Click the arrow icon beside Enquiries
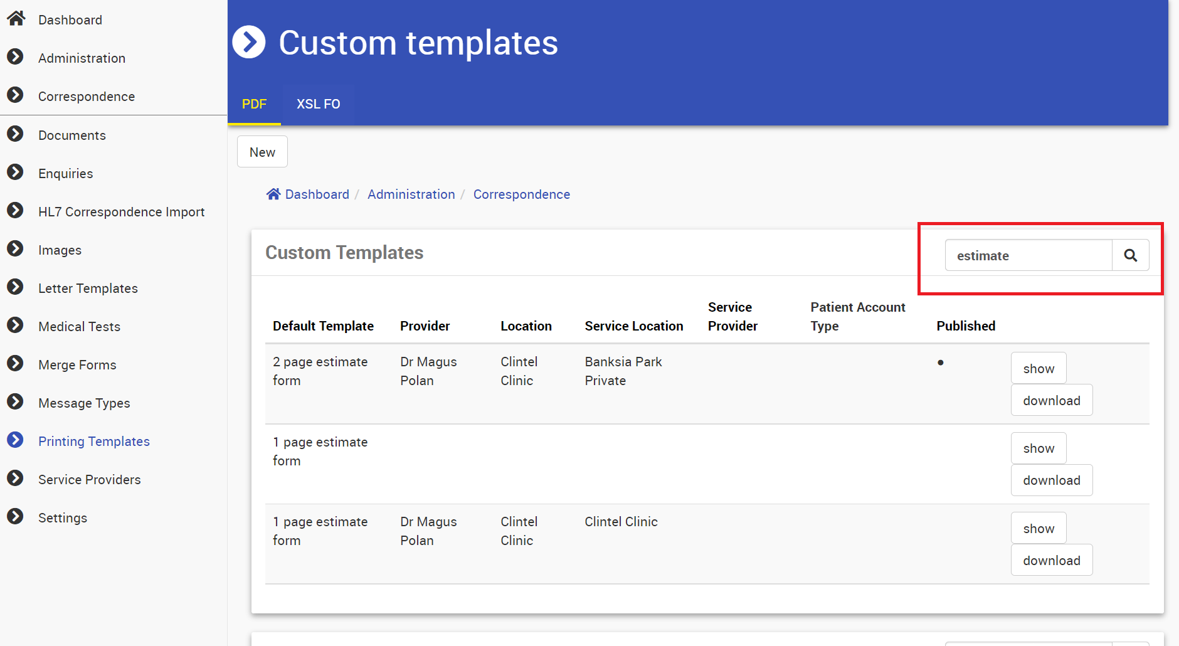Screen dimensions: 1179x646 pyautogui.click(x=15, y=172)
